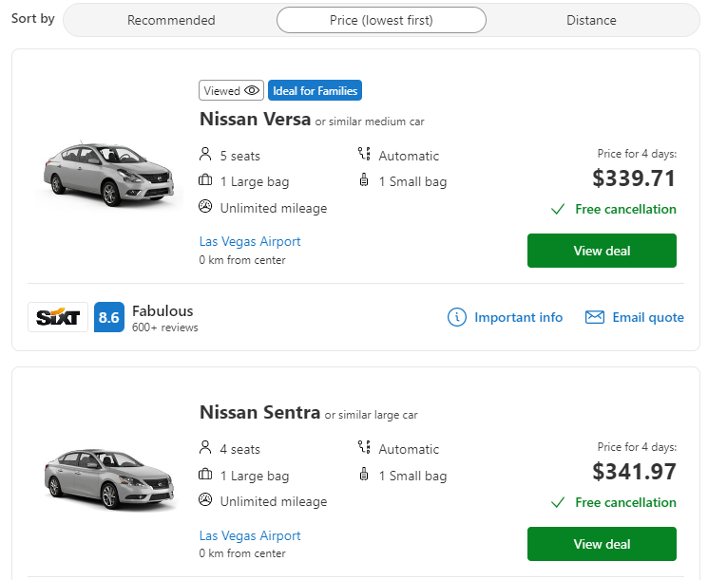Click the Nissan Sentra car image
The height and width of the screenshot is (580, 727).
coord(109,479)
